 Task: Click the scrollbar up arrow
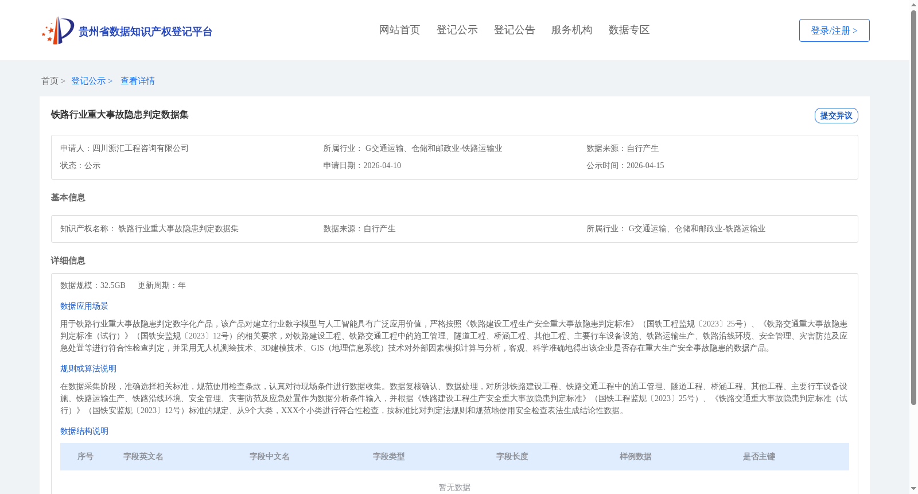click(x=913, y=5)
